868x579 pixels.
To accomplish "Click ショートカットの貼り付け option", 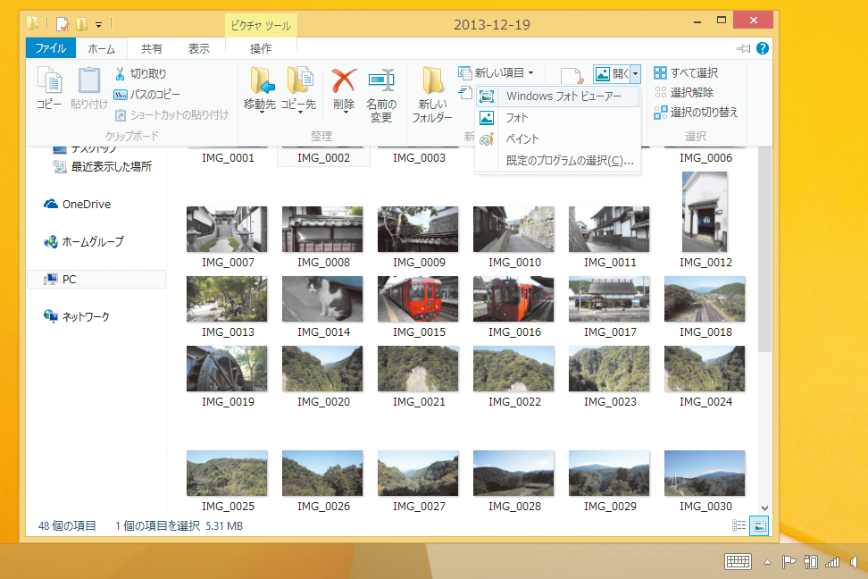I will (x=171, y=115).
